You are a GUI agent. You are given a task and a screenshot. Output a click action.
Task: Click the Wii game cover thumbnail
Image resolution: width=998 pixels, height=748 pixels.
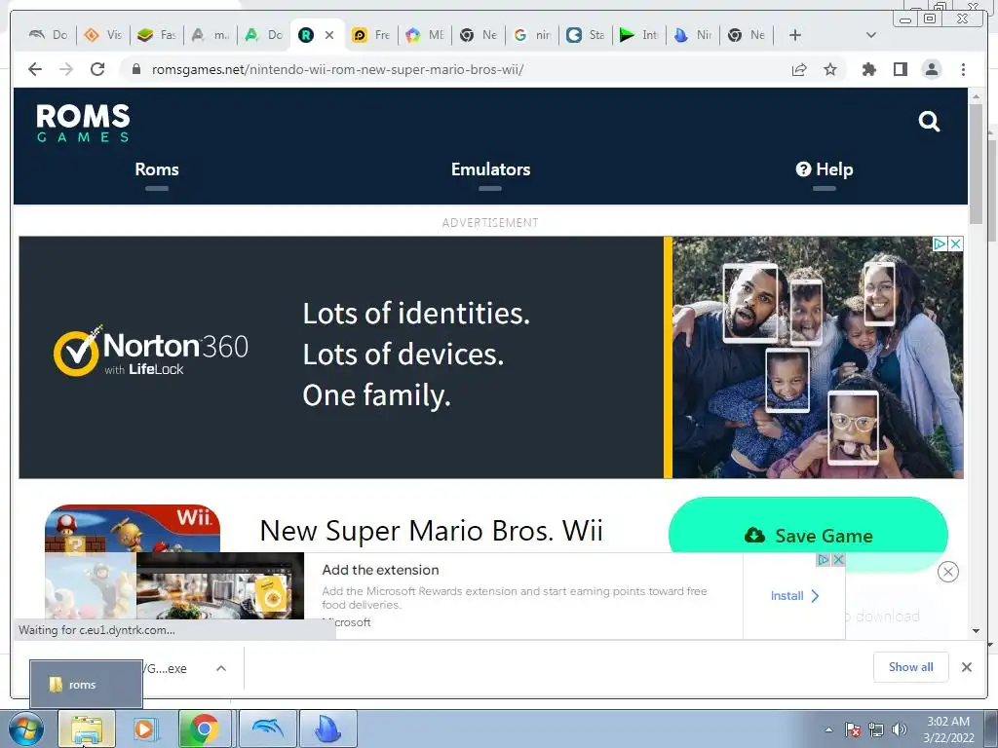pos(133,529)
